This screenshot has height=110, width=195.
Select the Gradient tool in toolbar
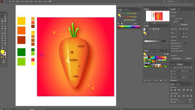point(5,38)
